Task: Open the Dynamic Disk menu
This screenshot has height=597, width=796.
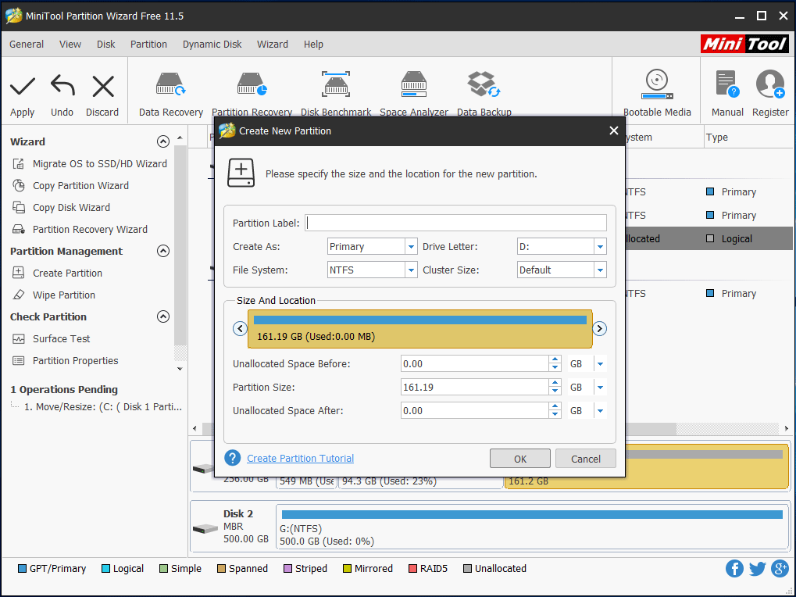Action: coord(212,45)
